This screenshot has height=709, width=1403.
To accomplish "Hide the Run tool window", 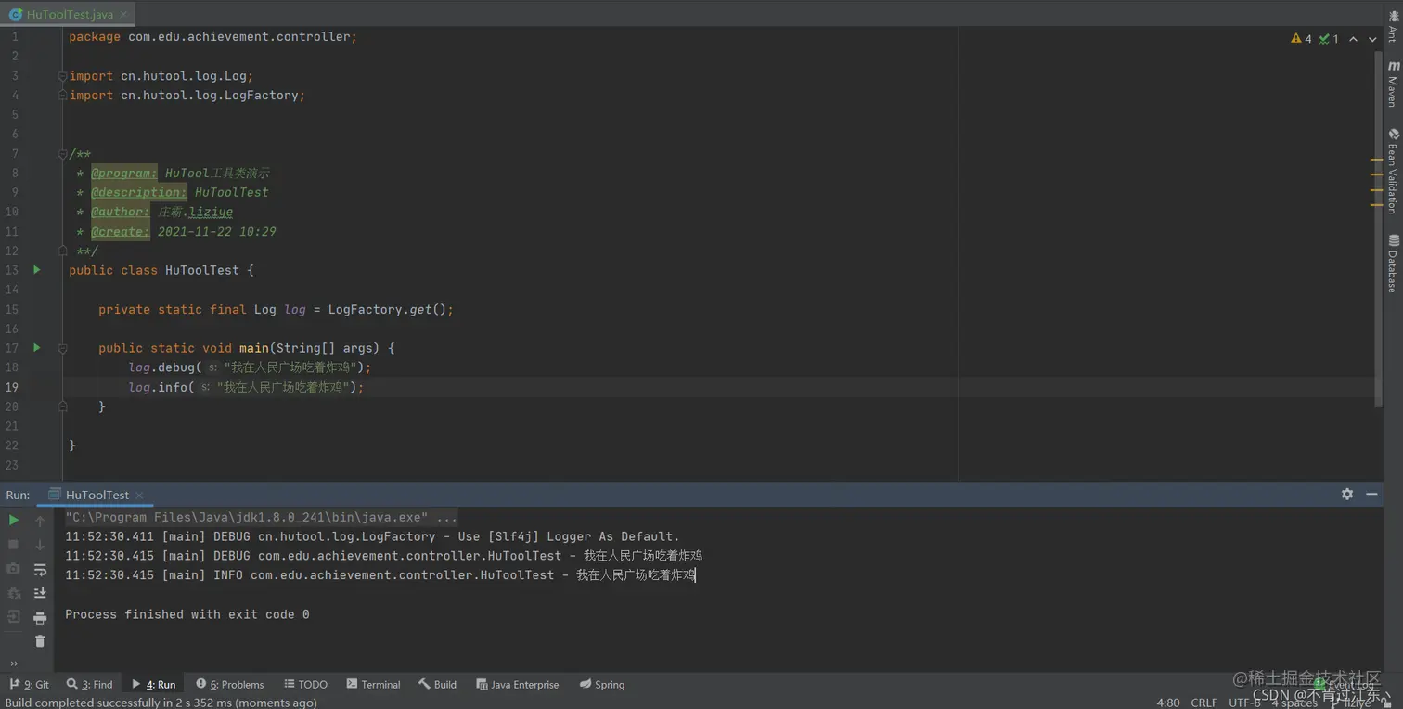I will tap(1371, 495).
